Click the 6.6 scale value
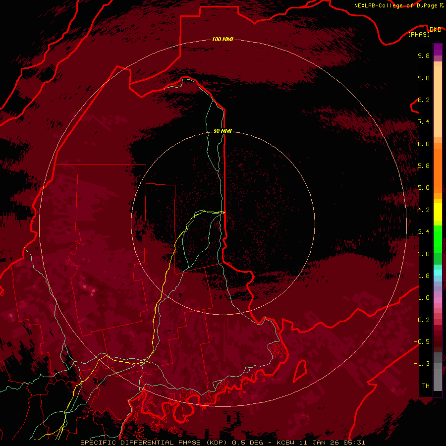The height and width of the screenshot is (446, 446). (x=424, y=144)
